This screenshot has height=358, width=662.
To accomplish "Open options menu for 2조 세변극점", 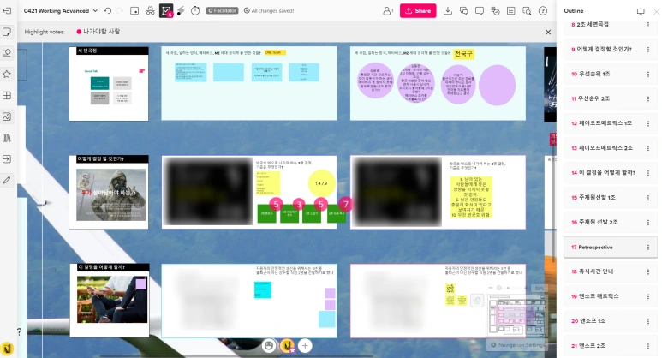I will coord(648,25).
